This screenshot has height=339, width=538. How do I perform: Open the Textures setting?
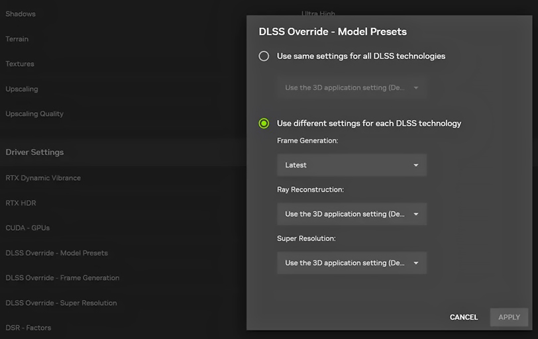tap(20, 64)
